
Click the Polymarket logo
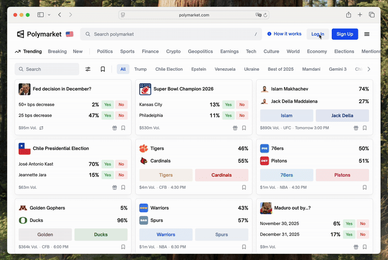[39, 34]
